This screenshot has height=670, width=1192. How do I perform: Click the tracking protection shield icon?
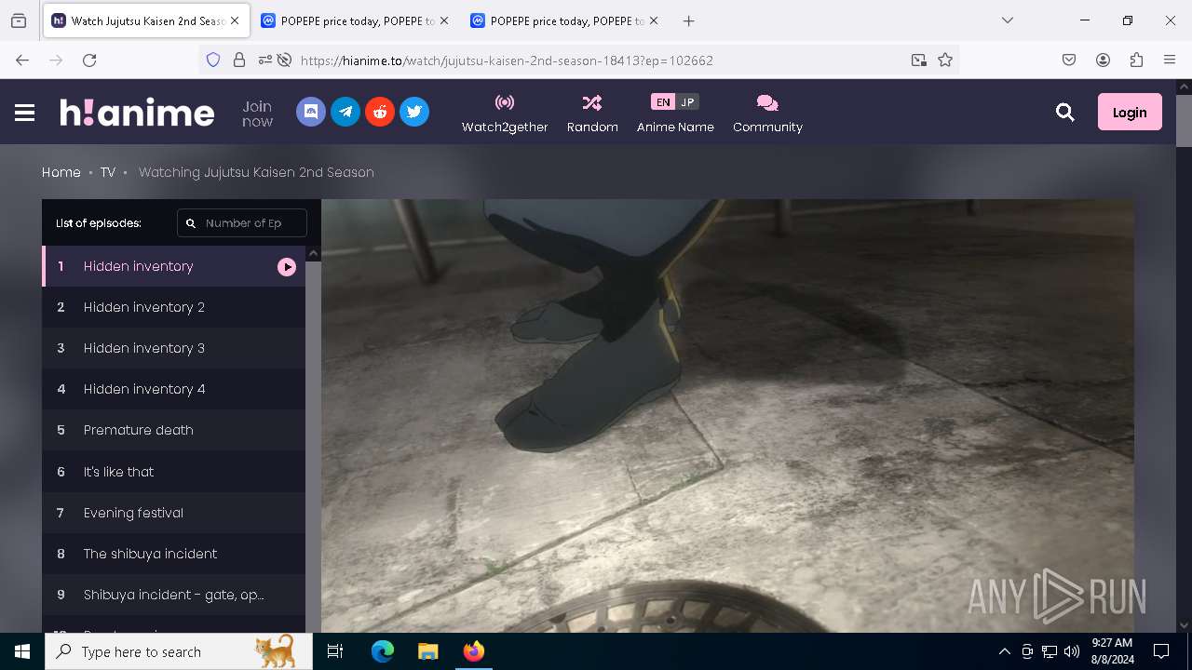pyautogui.click(x=213, y=60)
